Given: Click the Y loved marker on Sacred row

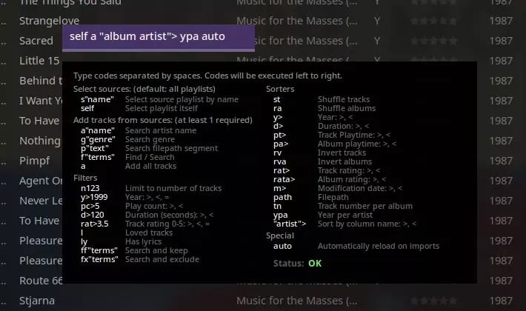Looking at the screenshot, I should coord(377,41).
